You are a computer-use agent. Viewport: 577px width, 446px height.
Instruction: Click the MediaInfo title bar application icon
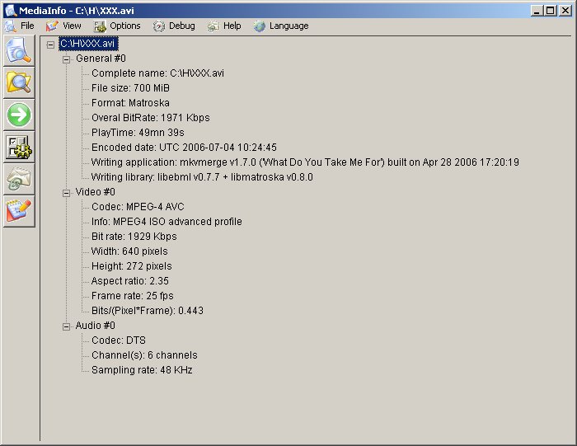pyautogui.click(x=11, y=10)
